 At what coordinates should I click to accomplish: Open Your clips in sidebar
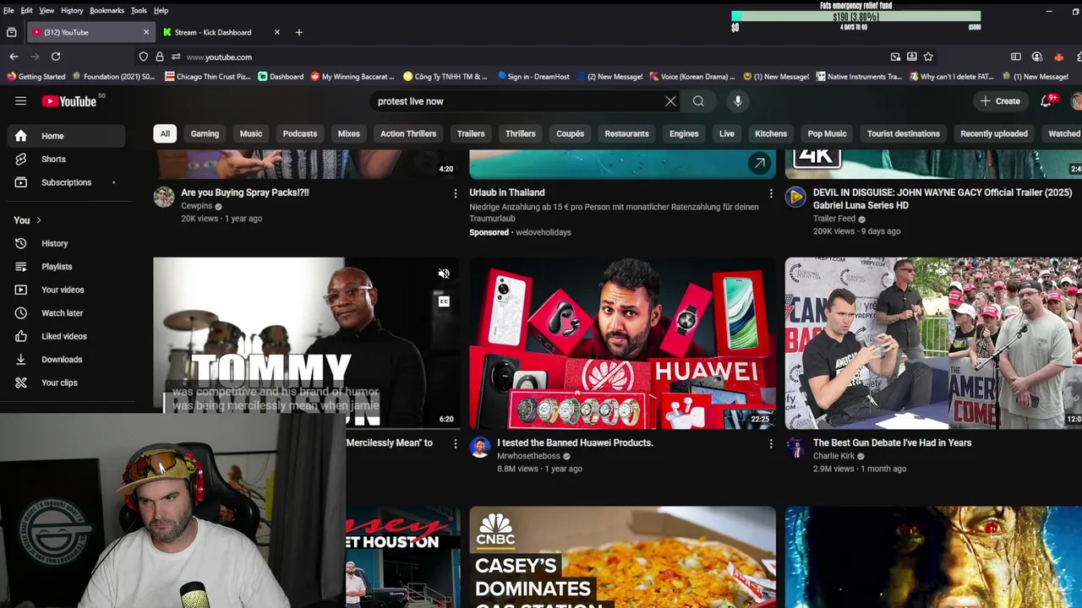click(66, 383)
